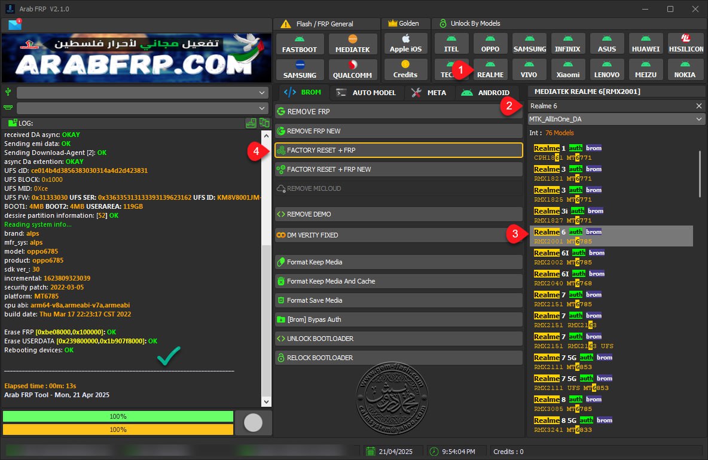Click Format Save Media
The image size is (708, 460).
(x=399, y=300)
